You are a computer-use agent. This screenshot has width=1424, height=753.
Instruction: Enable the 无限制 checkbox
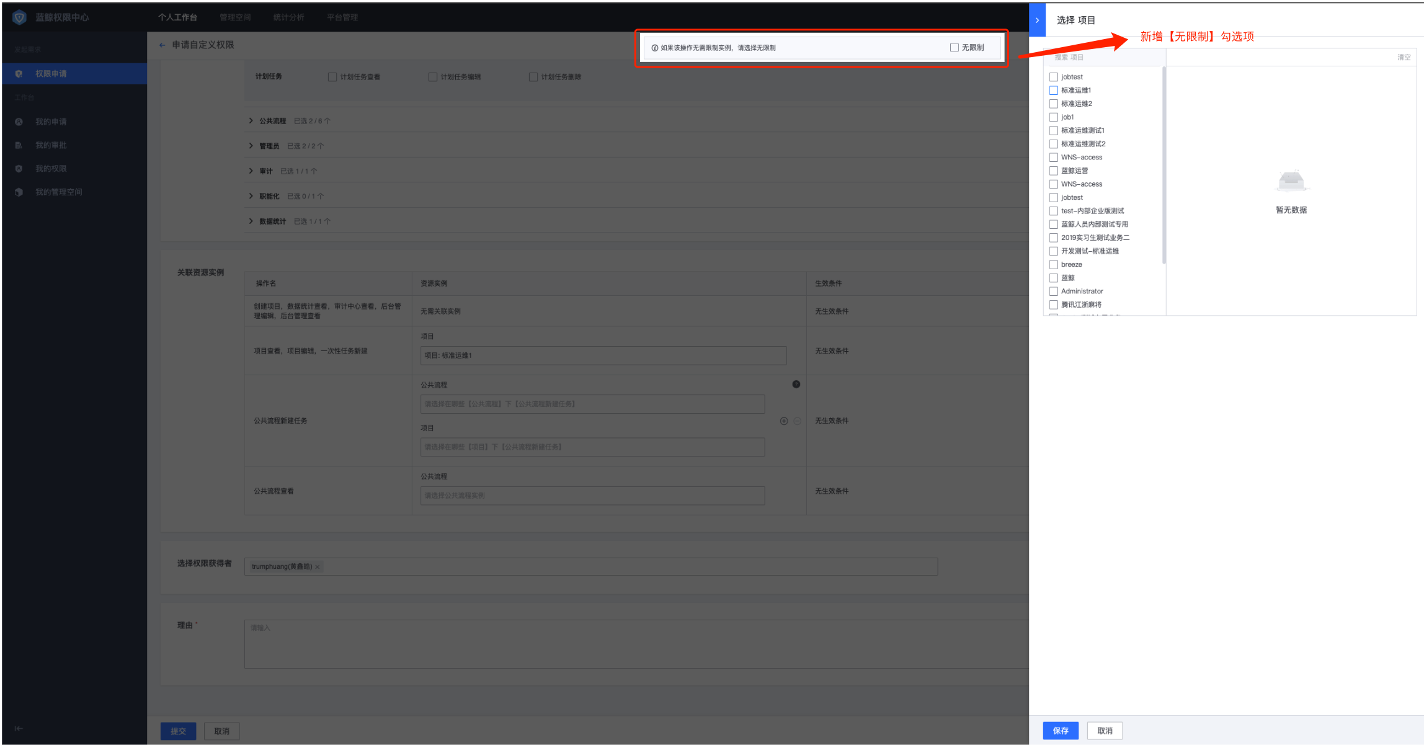pyautogui.click(x=954, y=48)
